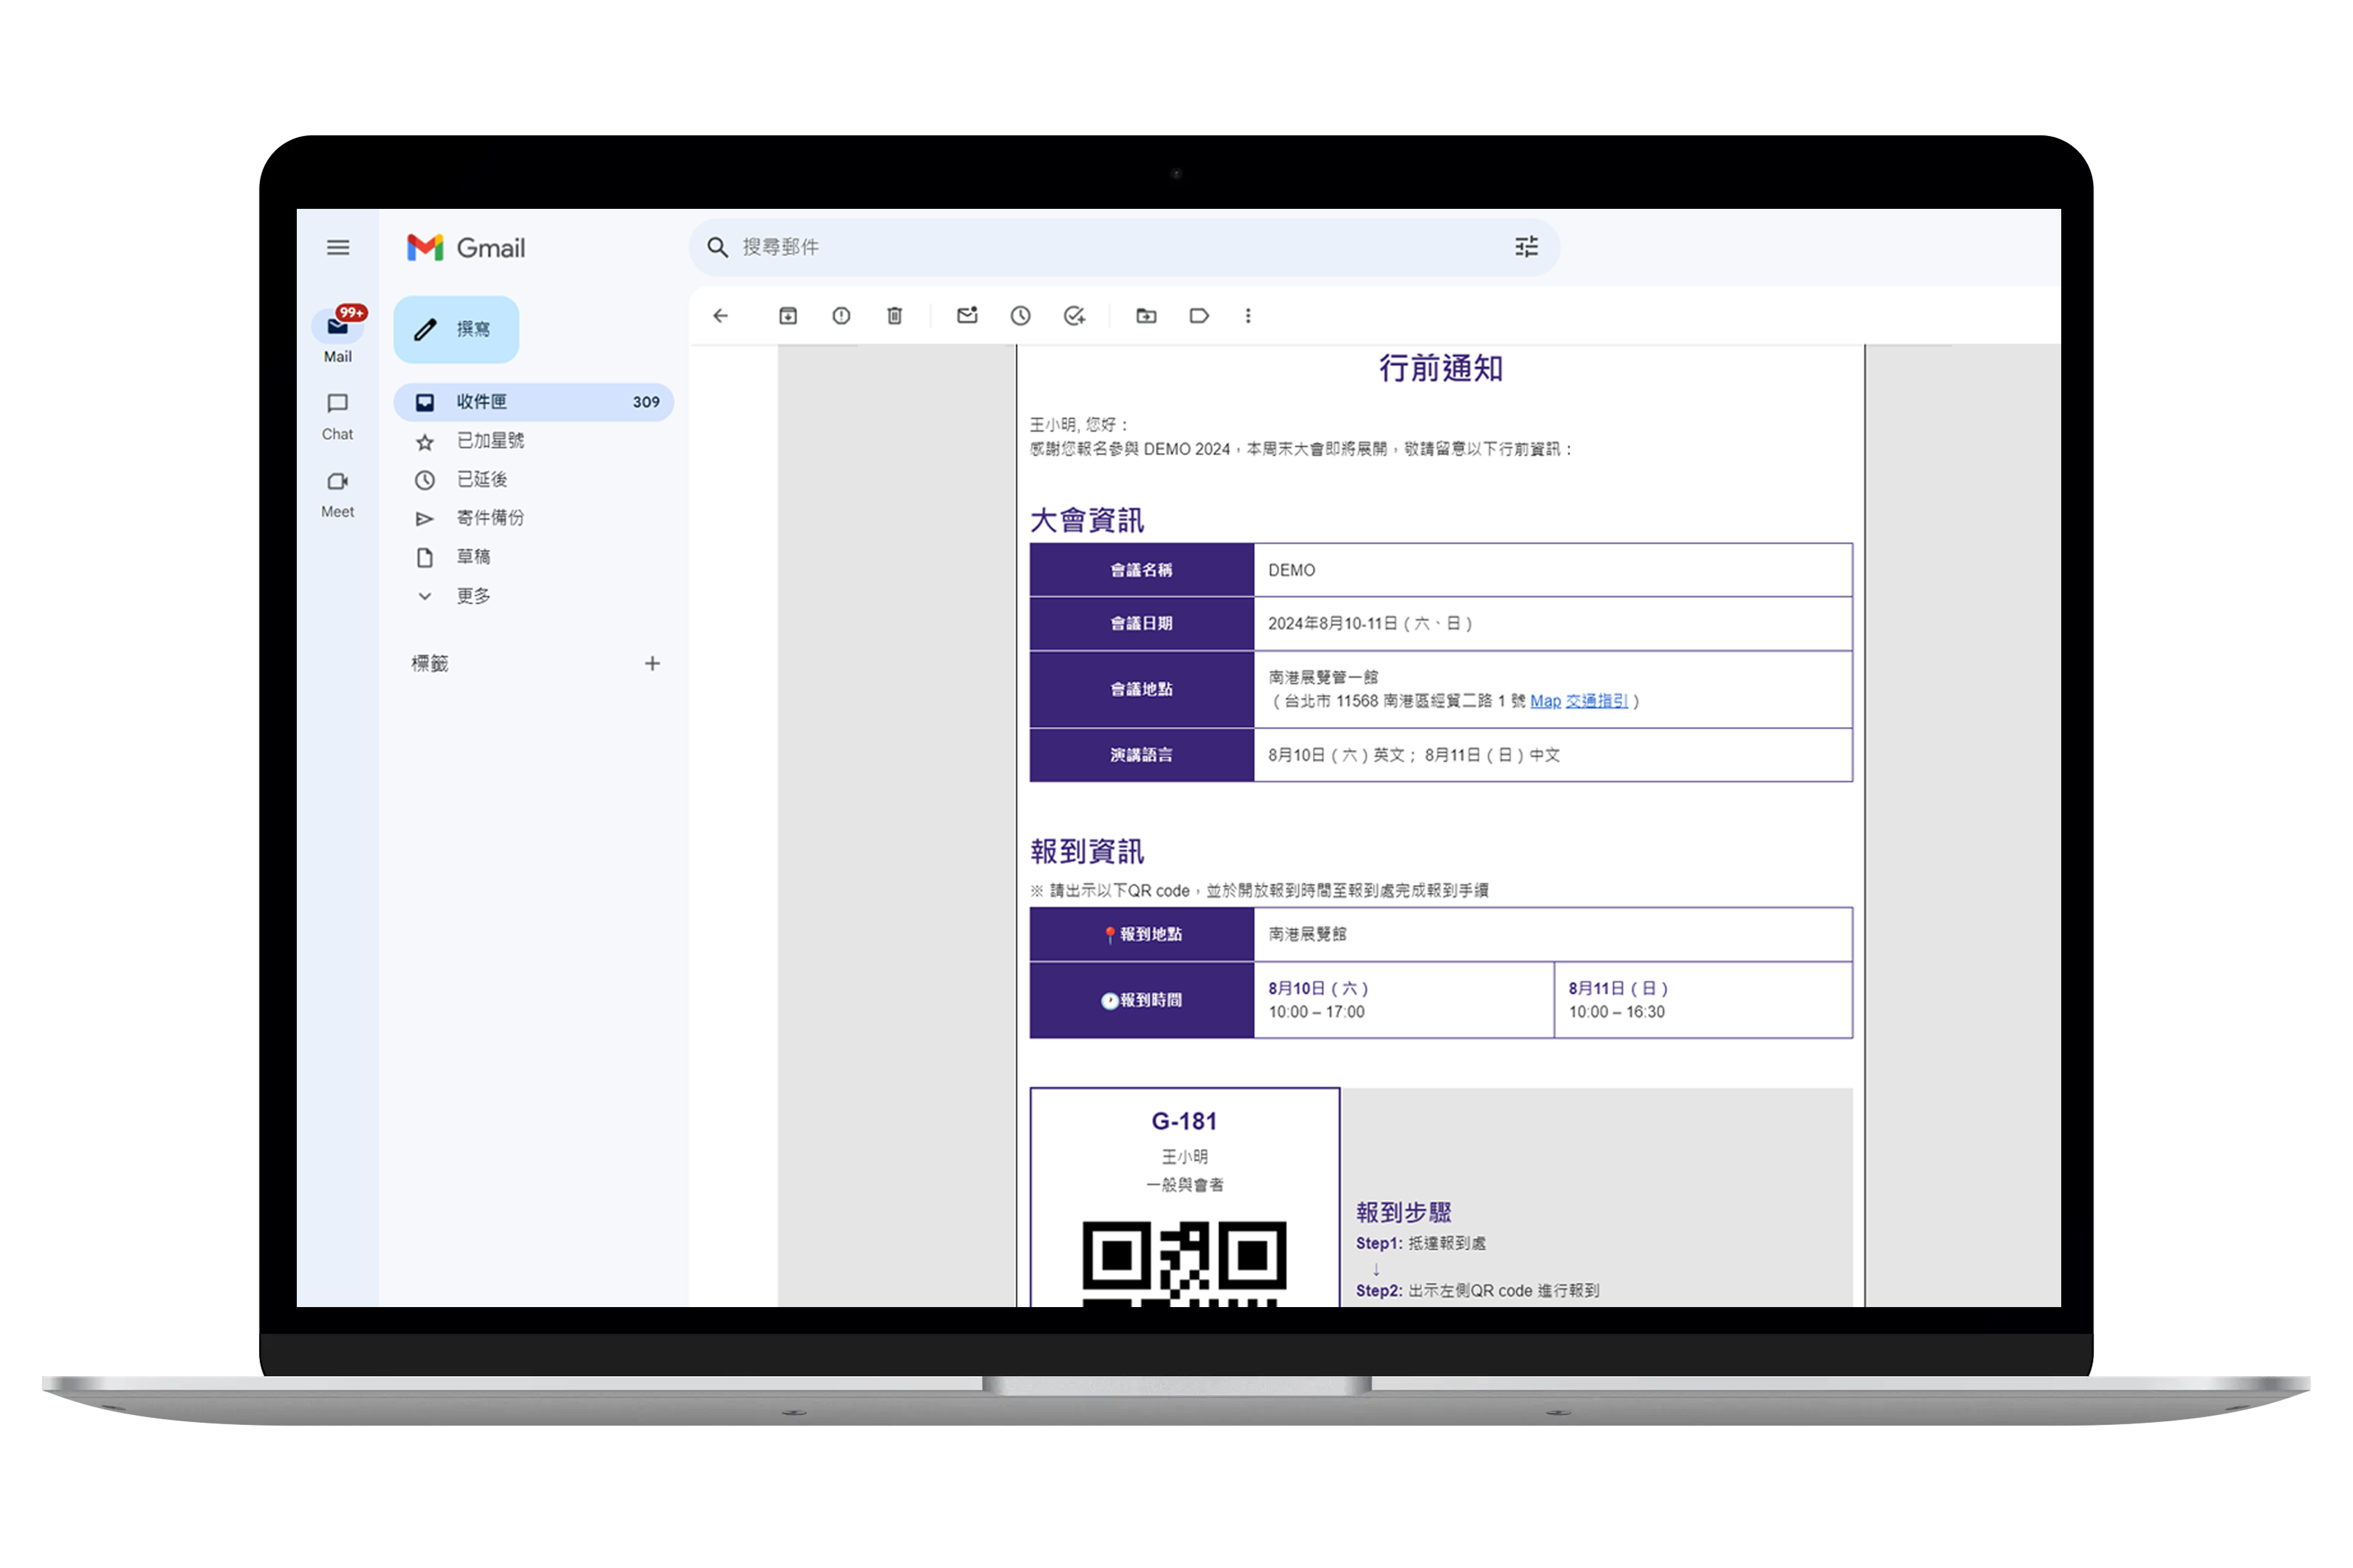2353x1568 pixels.
Task: Open the 收件匣 inbox folder
Action: (x=482, y=402)
